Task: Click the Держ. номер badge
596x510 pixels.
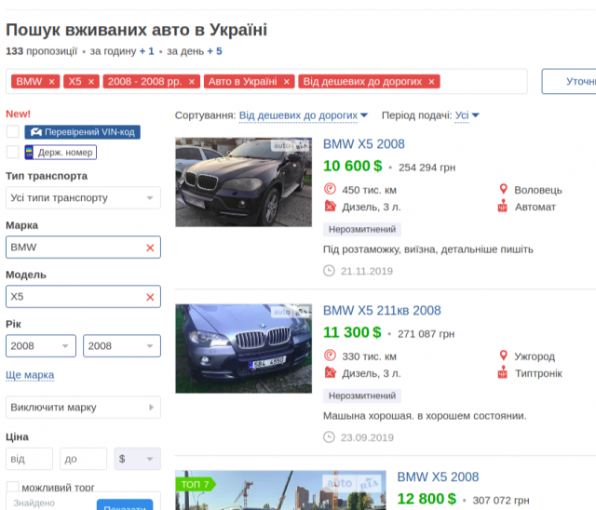Action: tap(61, 153)
